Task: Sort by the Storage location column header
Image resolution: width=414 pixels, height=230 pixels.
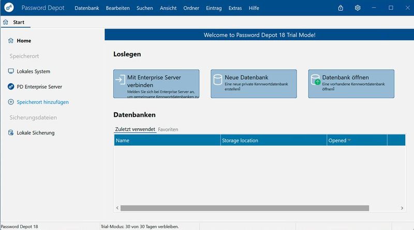Action: click(x=274, y=140)
